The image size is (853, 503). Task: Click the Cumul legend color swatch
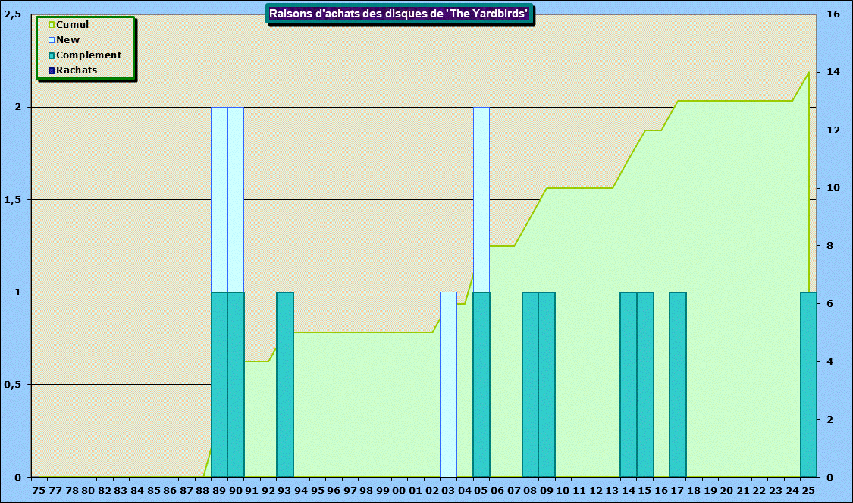point(52,25)
